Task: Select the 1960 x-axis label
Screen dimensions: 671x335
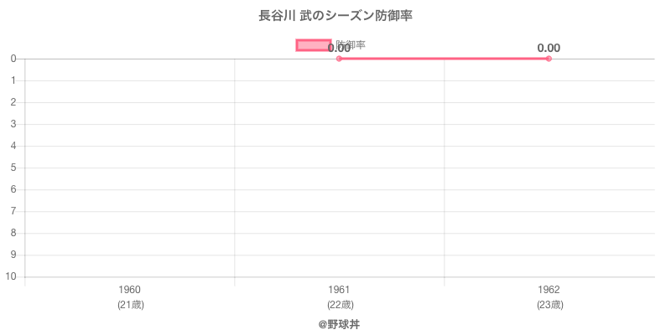Action: click(130, 290)
